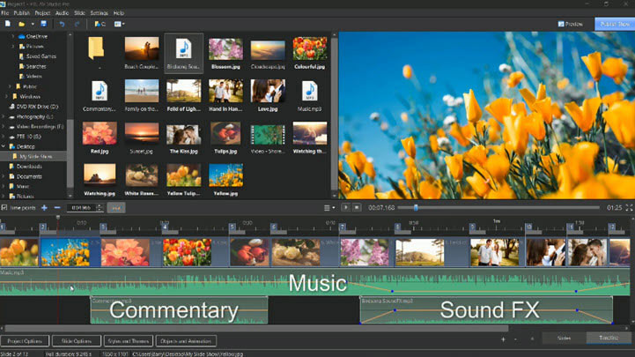
Task: Click the remove time point minus icon
Action: pos(57,207)
